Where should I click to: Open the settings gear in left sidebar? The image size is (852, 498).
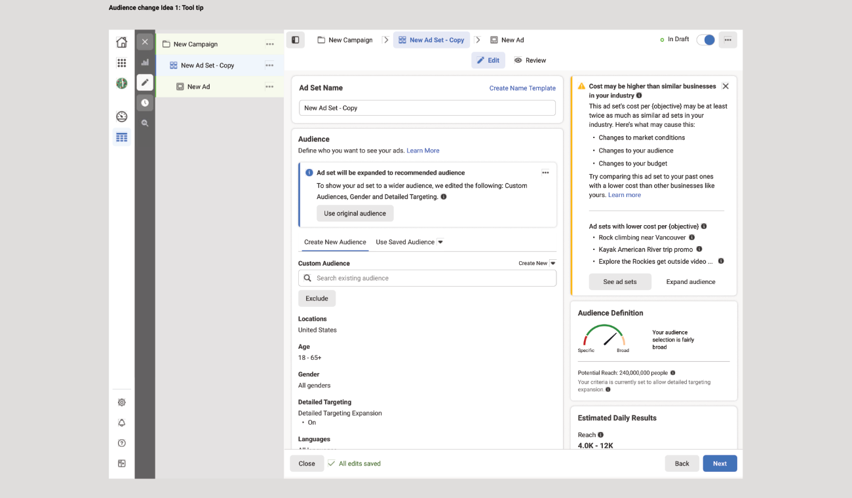click(121, 402)
